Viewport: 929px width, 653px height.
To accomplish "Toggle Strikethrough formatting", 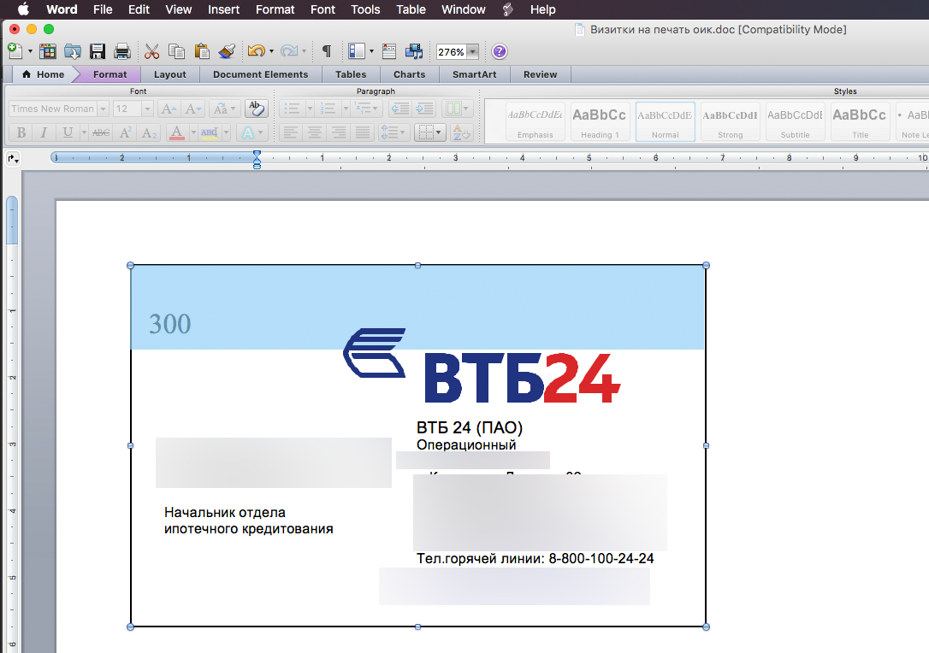I will pyautogui.click(x=101, y=132).
